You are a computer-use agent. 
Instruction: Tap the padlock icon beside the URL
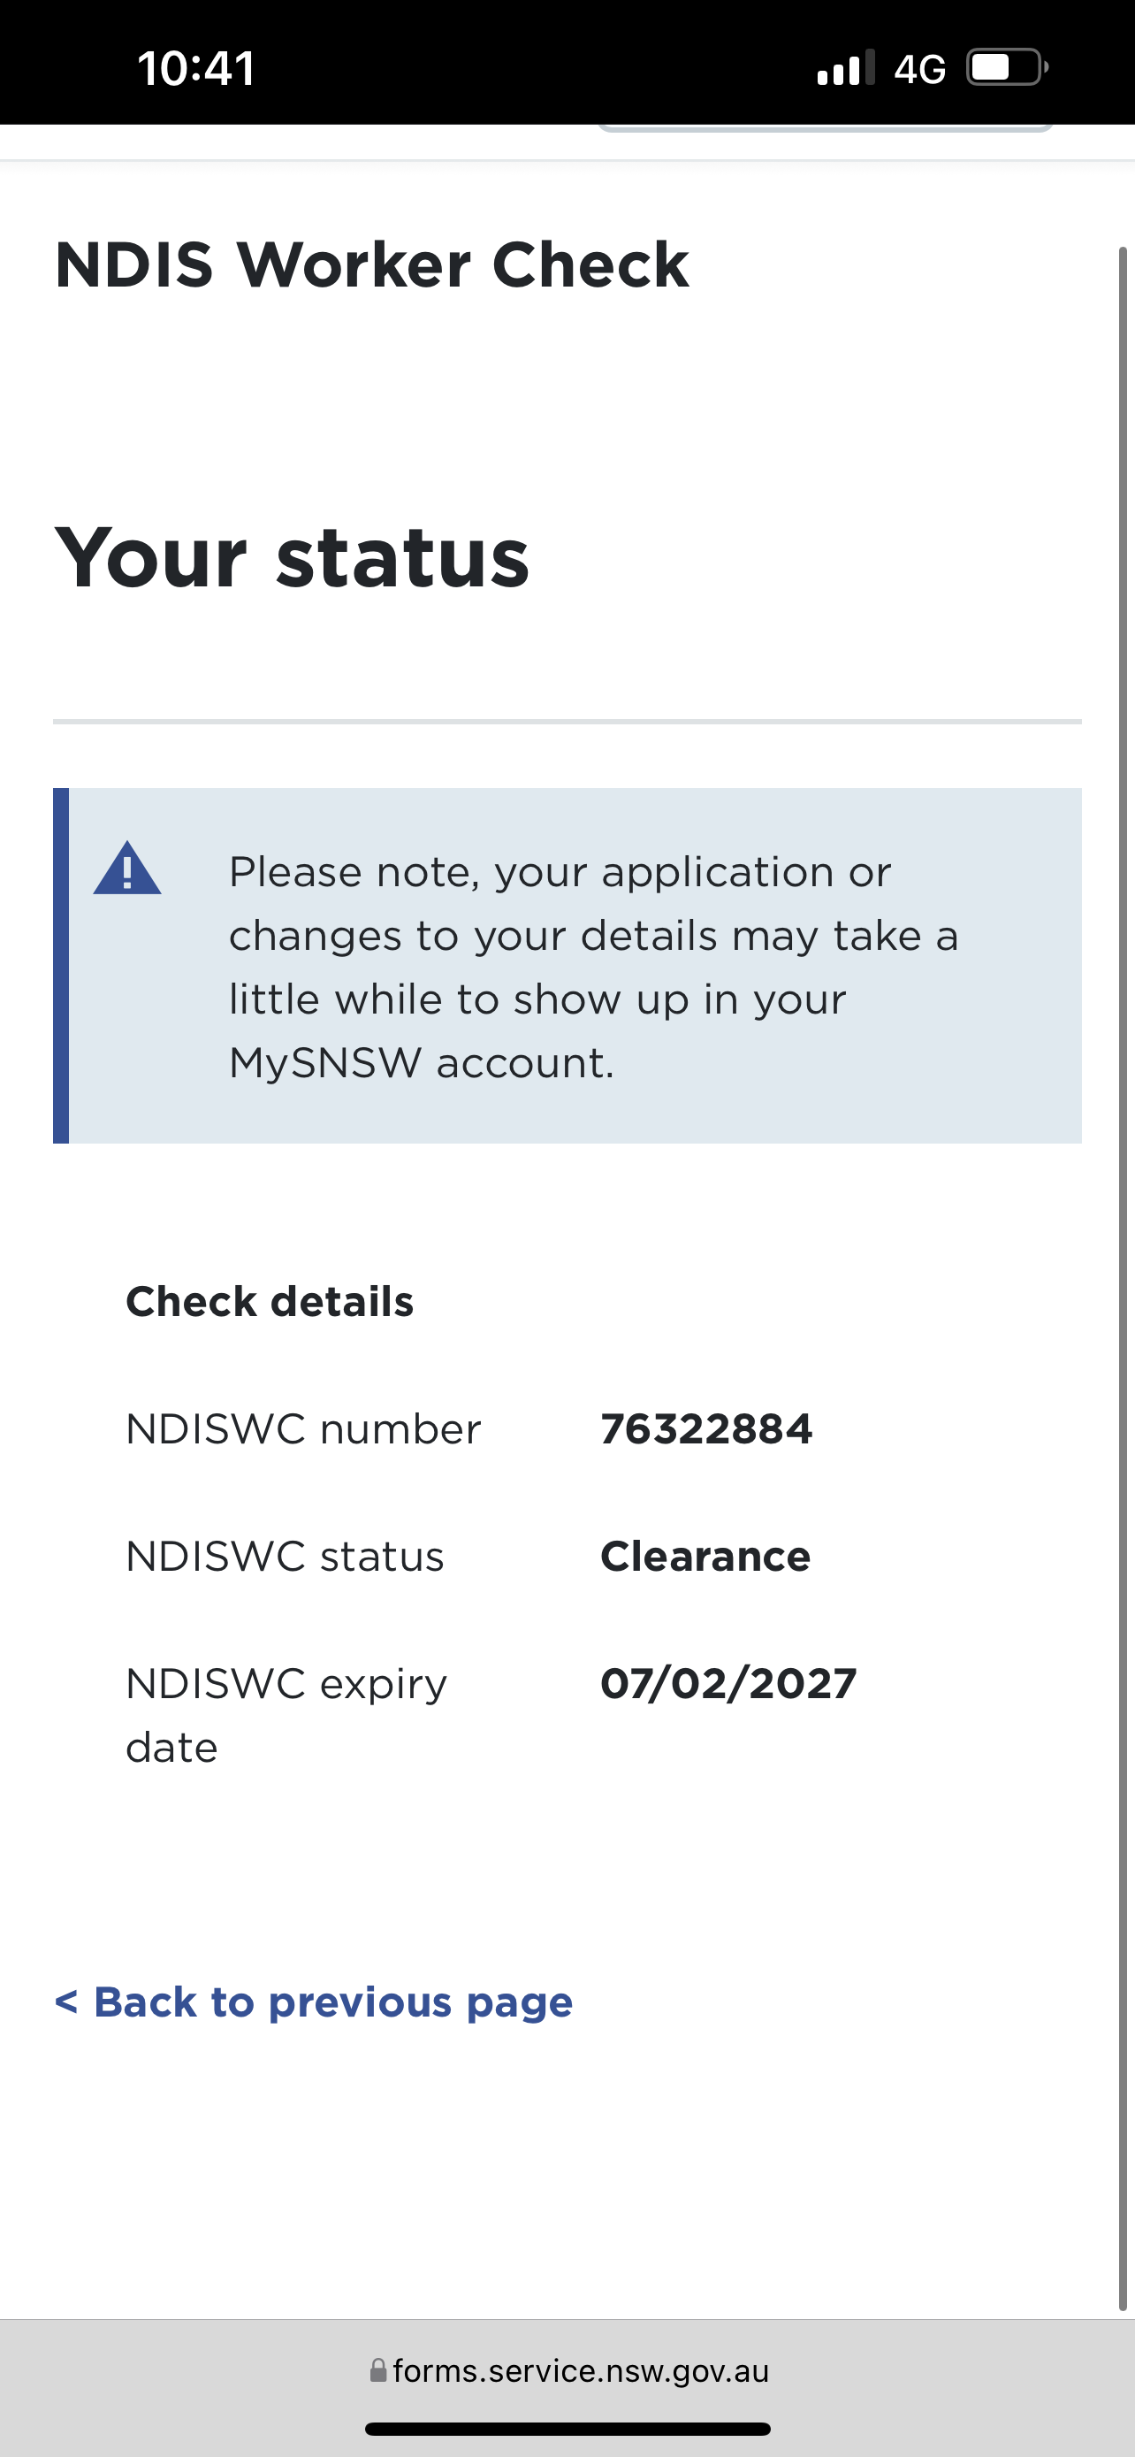378,2371
